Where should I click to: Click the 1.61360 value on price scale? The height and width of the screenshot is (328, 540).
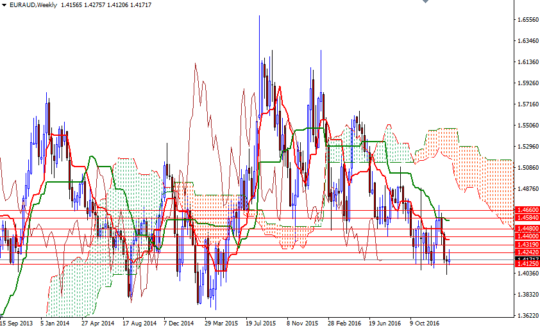528,62
